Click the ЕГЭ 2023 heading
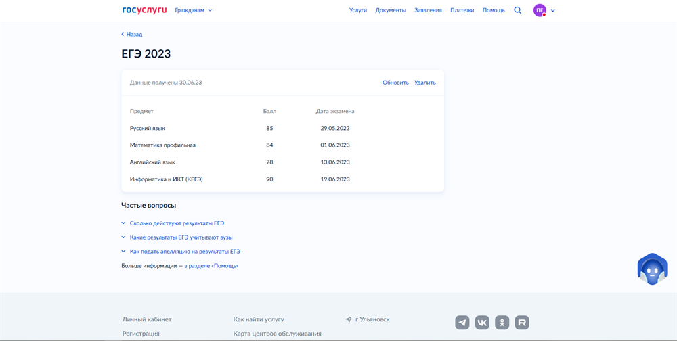This screenshot has height=341, width=677. (x=146, y=54)
